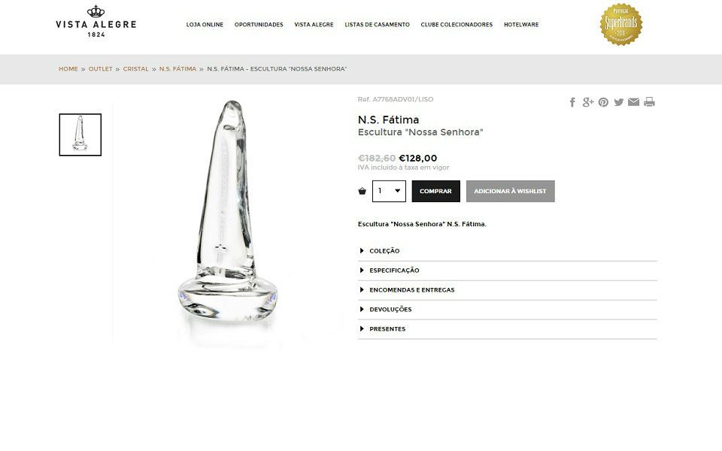Click the Adicionar à Wishlist button
Image resolution: width=722 pixels, height=451 pixels.
point(510,191)
